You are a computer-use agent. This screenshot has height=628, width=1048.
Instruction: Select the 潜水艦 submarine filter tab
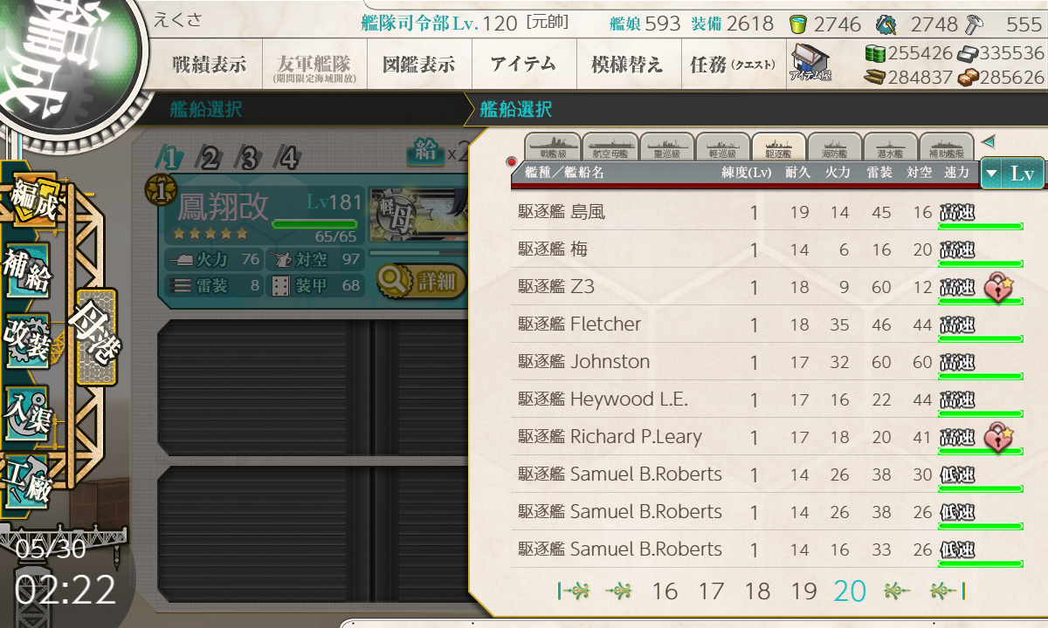tap(890, 147)
